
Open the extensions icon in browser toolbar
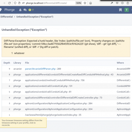tap(128, 3)
